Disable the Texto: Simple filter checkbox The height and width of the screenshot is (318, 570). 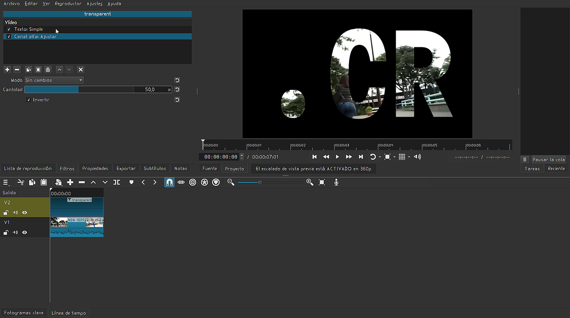[9, 29]
